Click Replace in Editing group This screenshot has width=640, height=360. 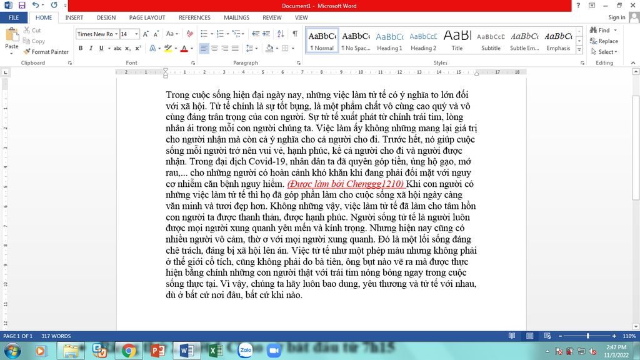(604, 41)
